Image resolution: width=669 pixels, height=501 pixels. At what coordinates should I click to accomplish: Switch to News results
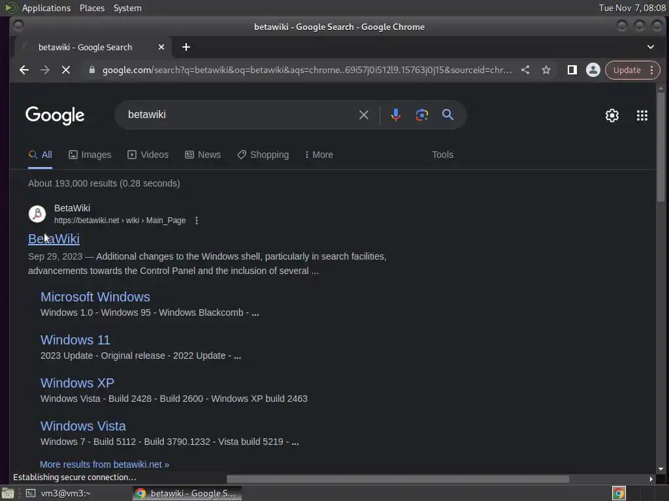click(x=203, y=155)
